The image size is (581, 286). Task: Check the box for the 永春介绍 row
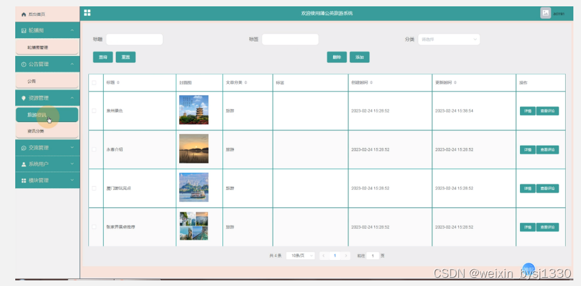click(x=93, y=149)
